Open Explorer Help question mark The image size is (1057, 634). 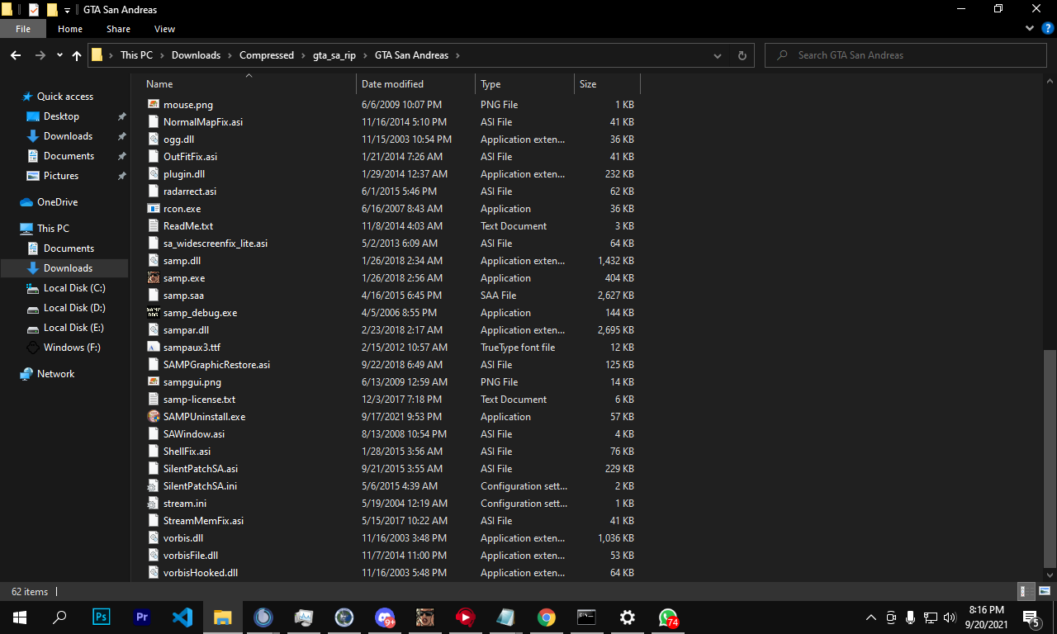click(x=1047, y=28)
